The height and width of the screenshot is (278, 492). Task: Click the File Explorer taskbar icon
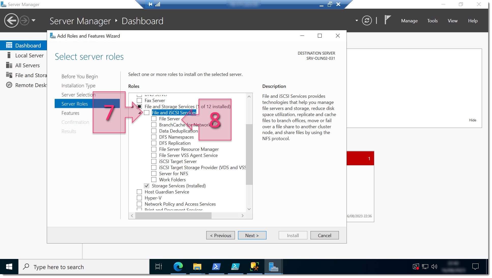[197, 267]
